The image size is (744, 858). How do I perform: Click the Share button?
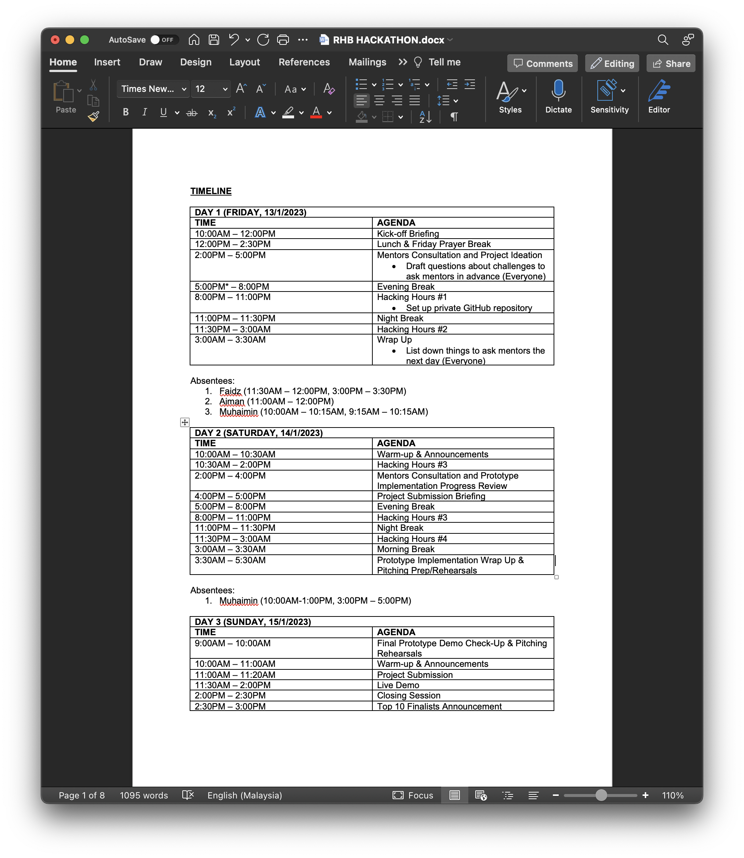[x=670, y=64]
